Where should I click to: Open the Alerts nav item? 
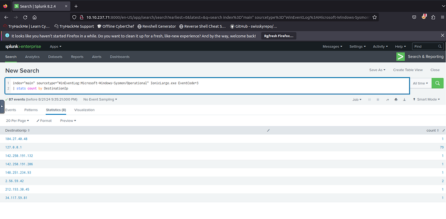(97, 57)
